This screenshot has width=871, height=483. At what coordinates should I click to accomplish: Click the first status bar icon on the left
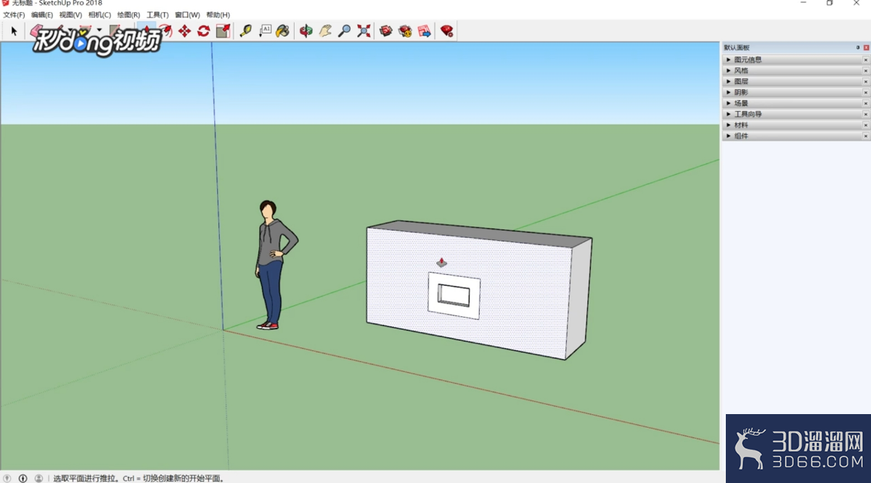tap(8, 478)
